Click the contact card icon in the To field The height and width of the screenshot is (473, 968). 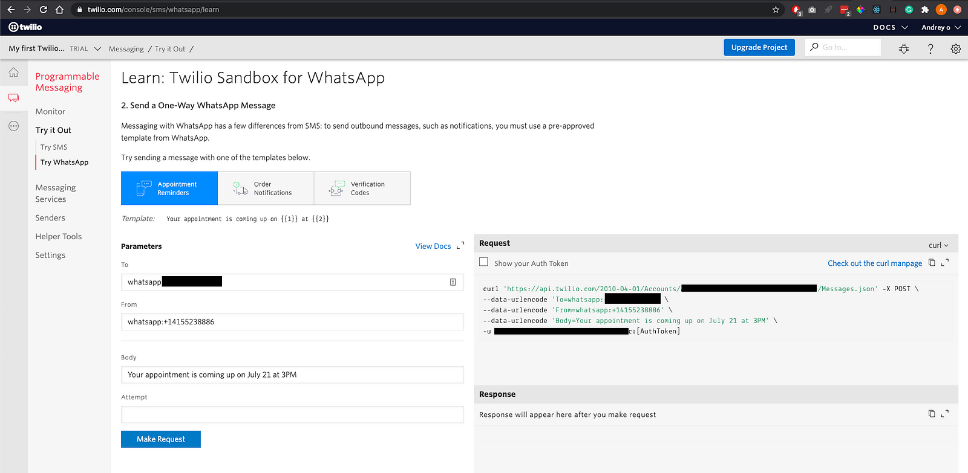point(453,282)
